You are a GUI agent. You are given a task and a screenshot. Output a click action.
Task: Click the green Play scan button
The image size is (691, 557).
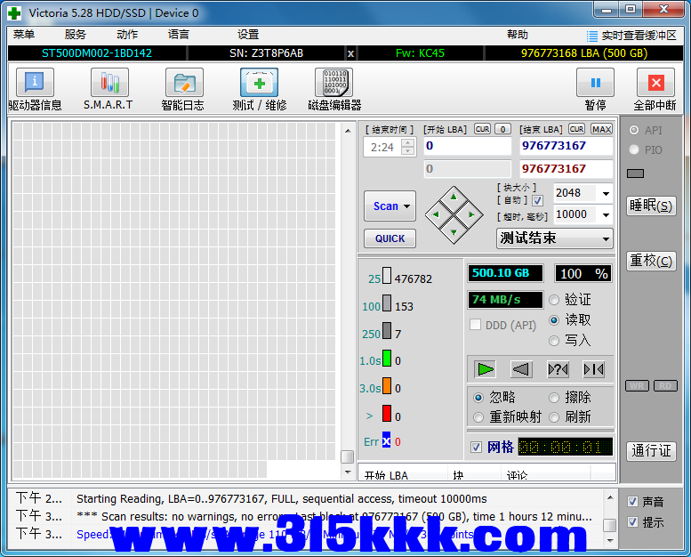[x=486, y=369]
